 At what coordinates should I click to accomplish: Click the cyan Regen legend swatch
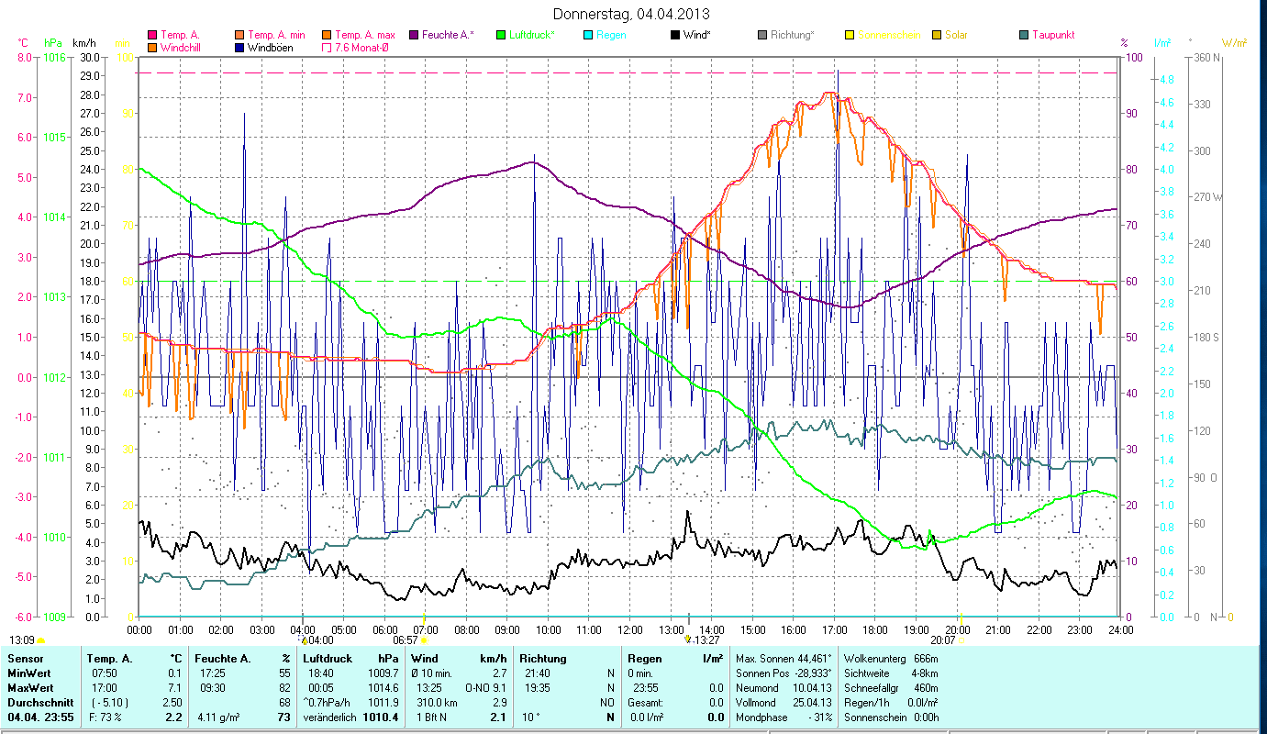pyautogui.click(x=588, y=35)
